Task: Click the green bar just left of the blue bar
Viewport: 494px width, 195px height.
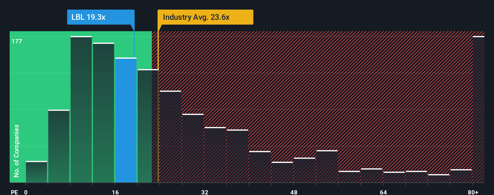Action: click(x=104, y=112)
